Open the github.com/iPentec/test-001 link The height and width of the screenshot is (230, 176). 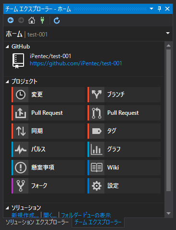(76, 63)
